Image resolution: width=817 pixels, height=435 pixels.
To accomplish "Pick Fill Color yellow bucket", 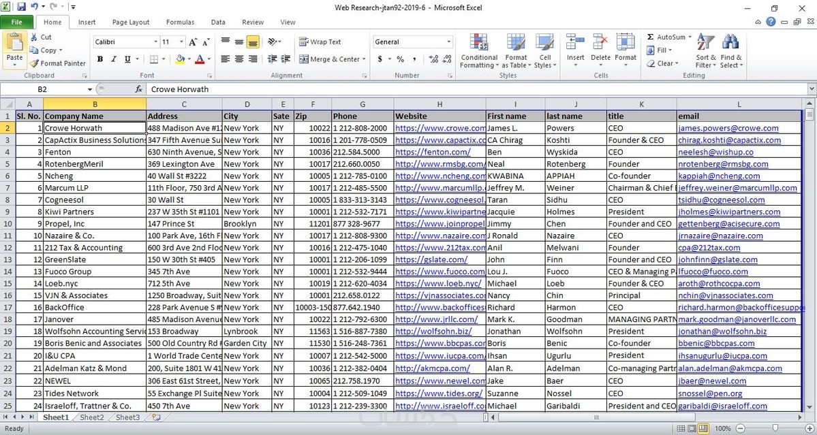I will 180,59.
